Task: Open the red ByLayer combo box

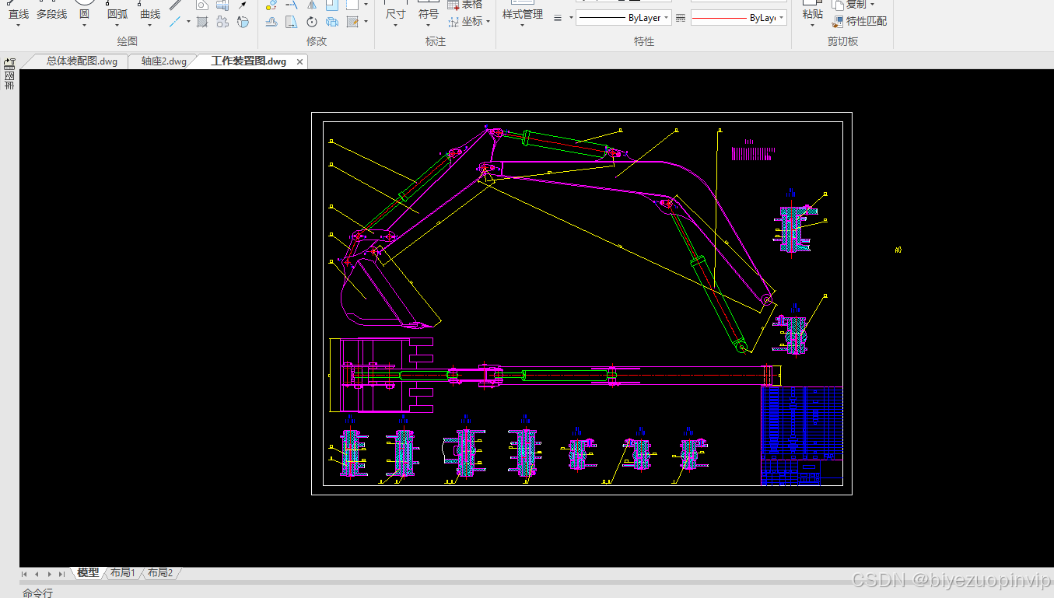Action: pos(738,18)
